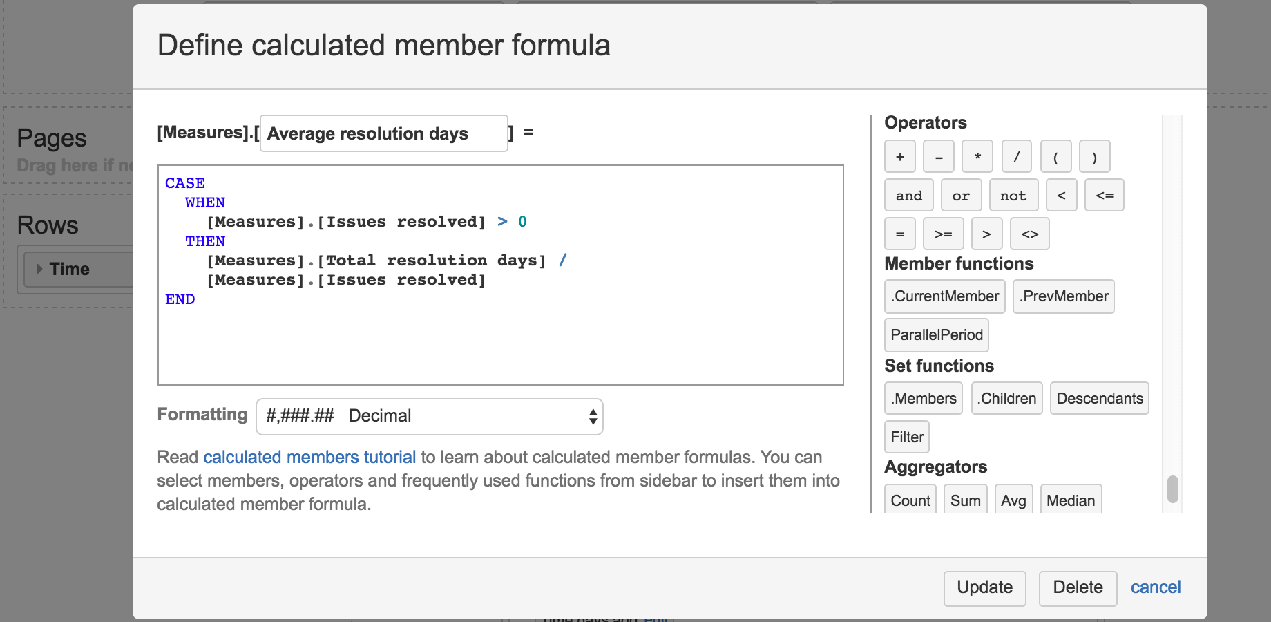Open the calculated members tutorial link
The width and height of the screenshot is (1271, 622).
(x=309, y=457)
